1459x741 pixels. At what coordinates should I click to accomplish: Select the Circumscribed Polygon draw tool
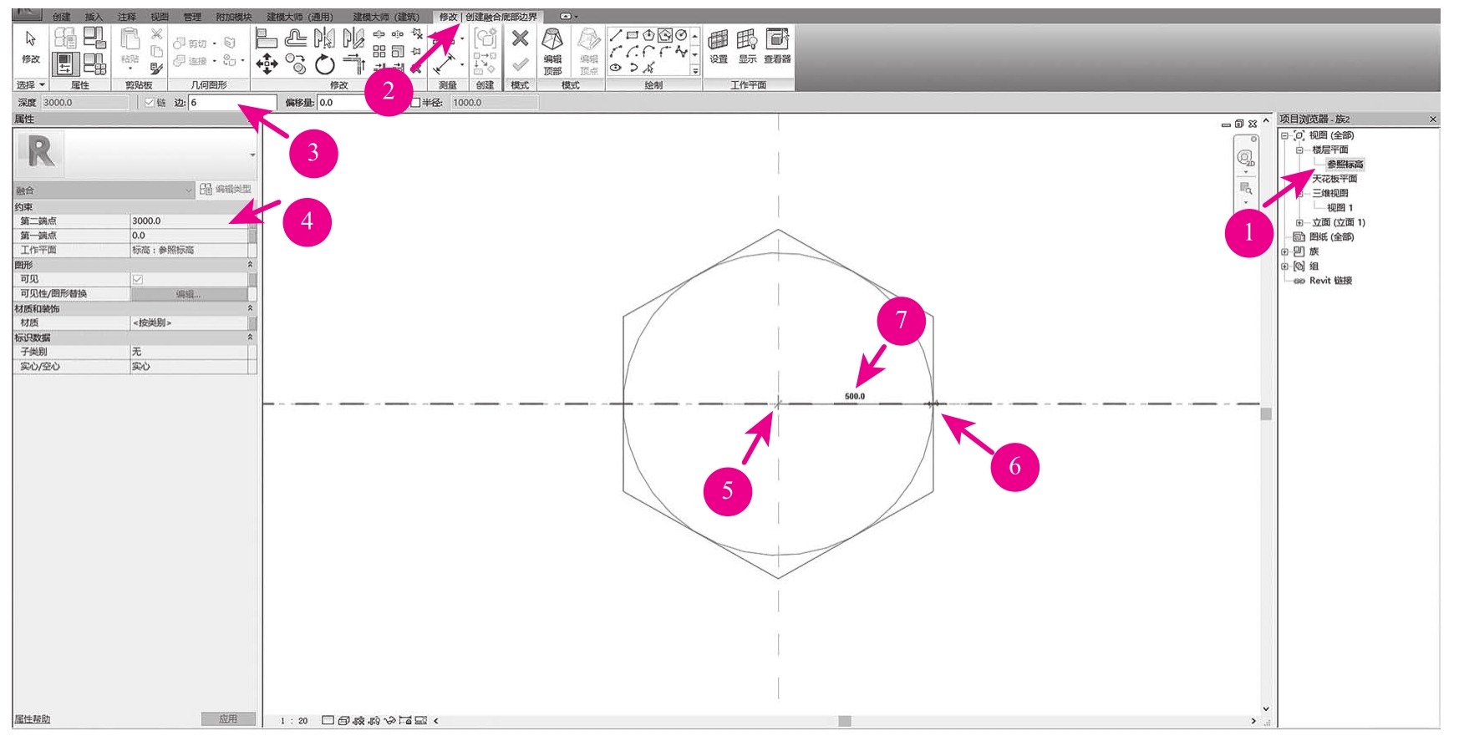pyautogui.click(x=665, y=35)
